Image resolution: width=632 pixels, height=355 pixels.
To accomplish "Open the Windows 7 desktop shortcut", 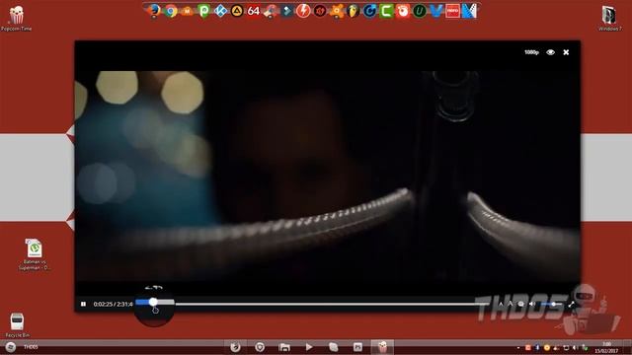I will point(610,19).
